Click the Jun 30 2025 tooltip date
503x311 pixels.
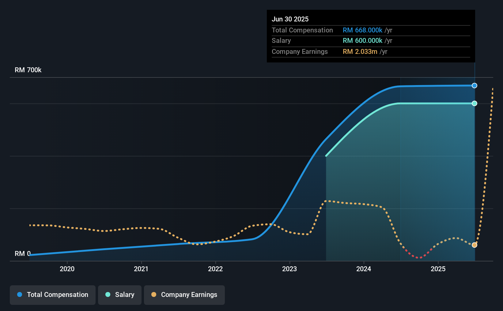pyautogui.click(x=290, y=19)
